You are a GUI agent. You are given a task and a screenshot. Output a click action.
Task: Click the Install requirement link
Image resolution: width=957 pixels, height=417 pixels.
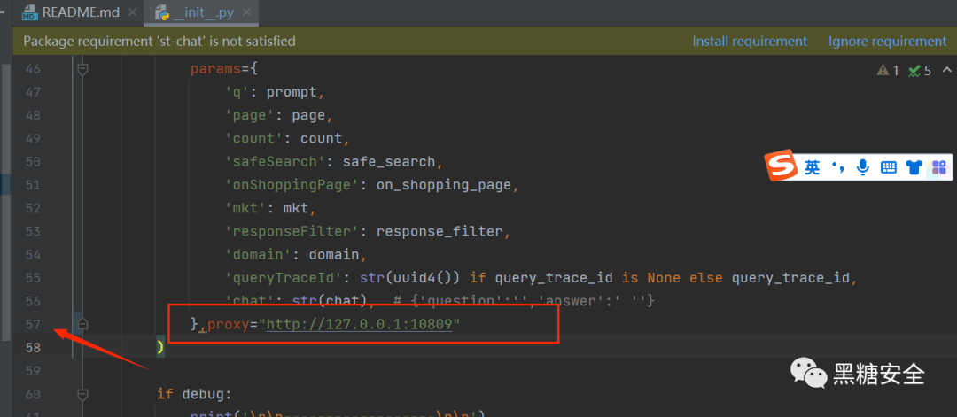pos(749,41)
